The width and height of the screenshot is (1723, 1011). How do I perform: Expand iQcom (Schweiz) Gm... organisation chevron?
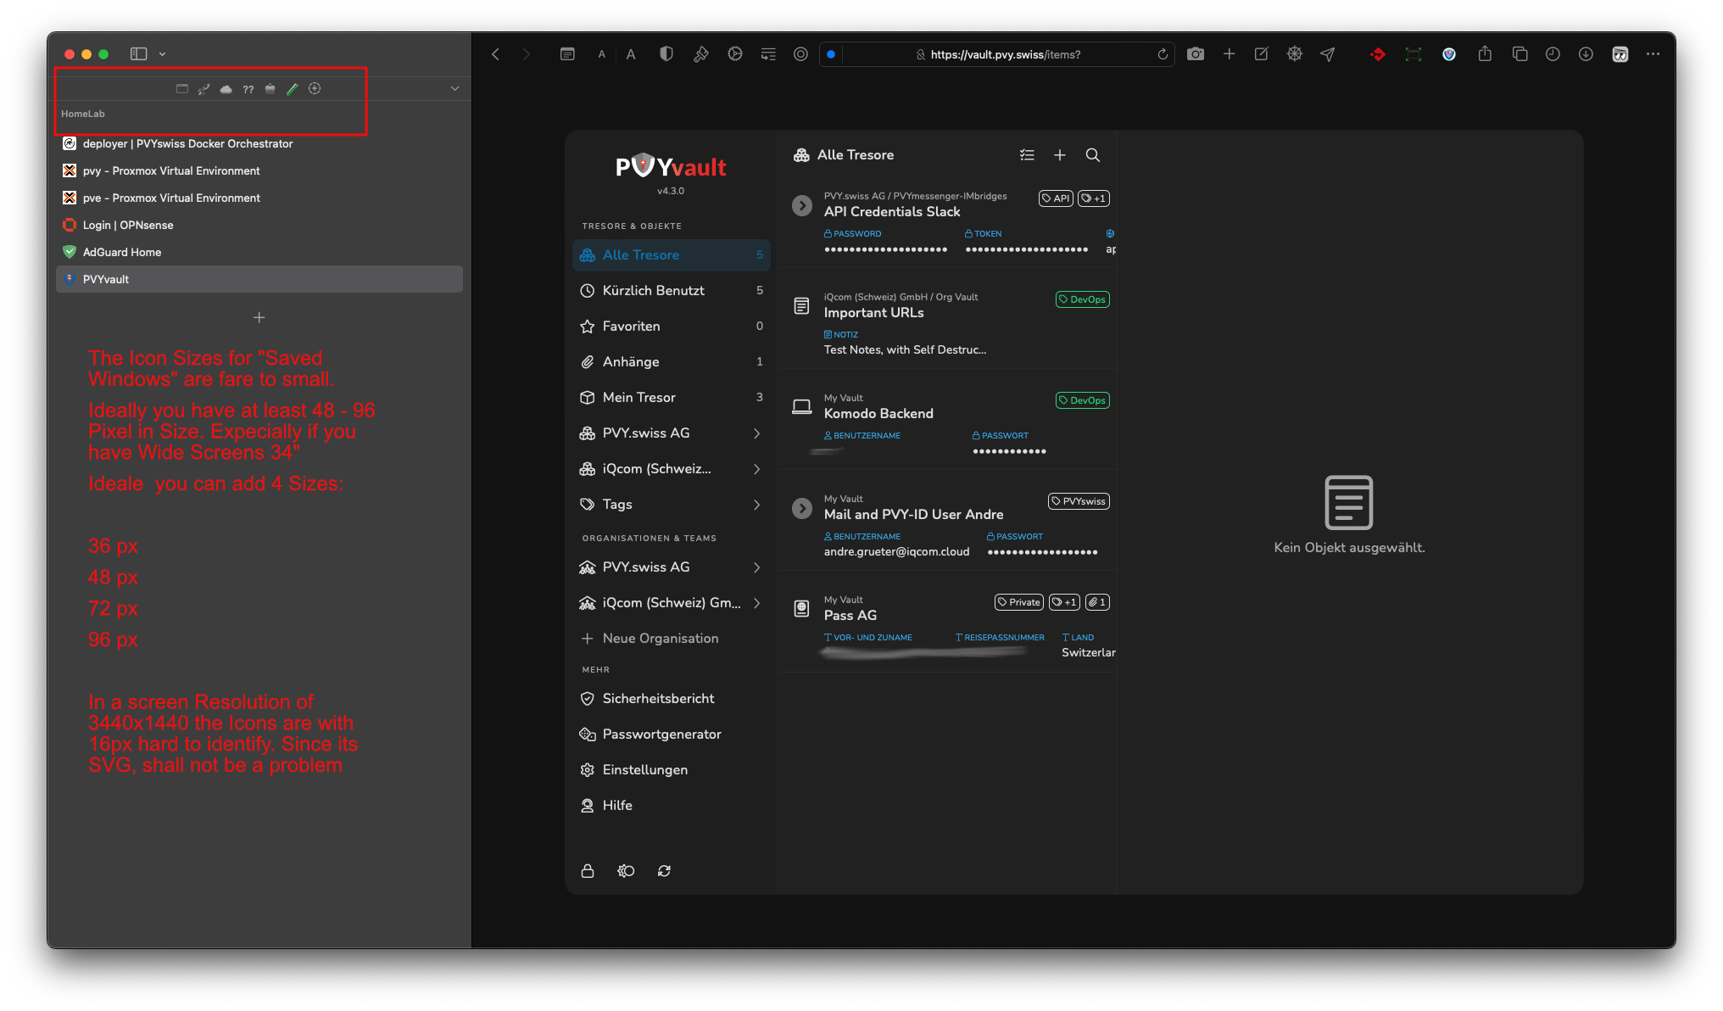756,603
